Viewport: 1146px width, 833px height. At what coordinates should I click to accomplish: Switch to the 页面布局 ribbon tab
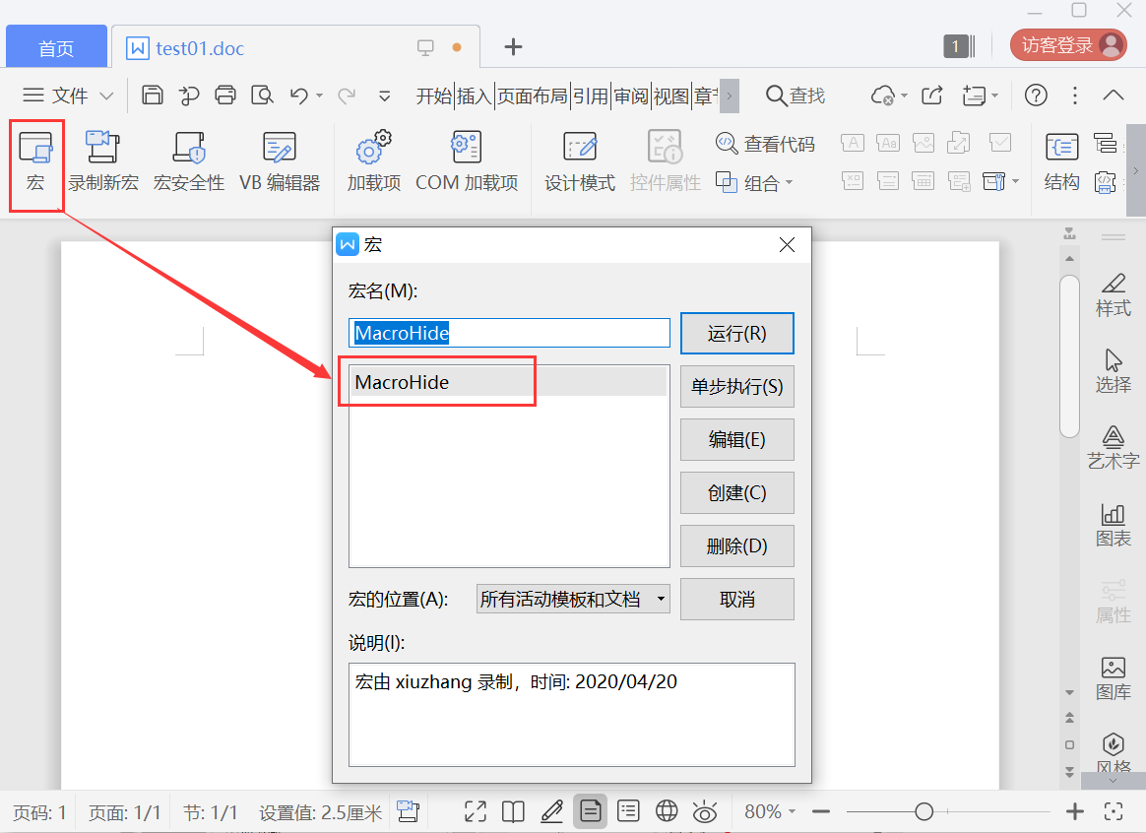(532, 96)
